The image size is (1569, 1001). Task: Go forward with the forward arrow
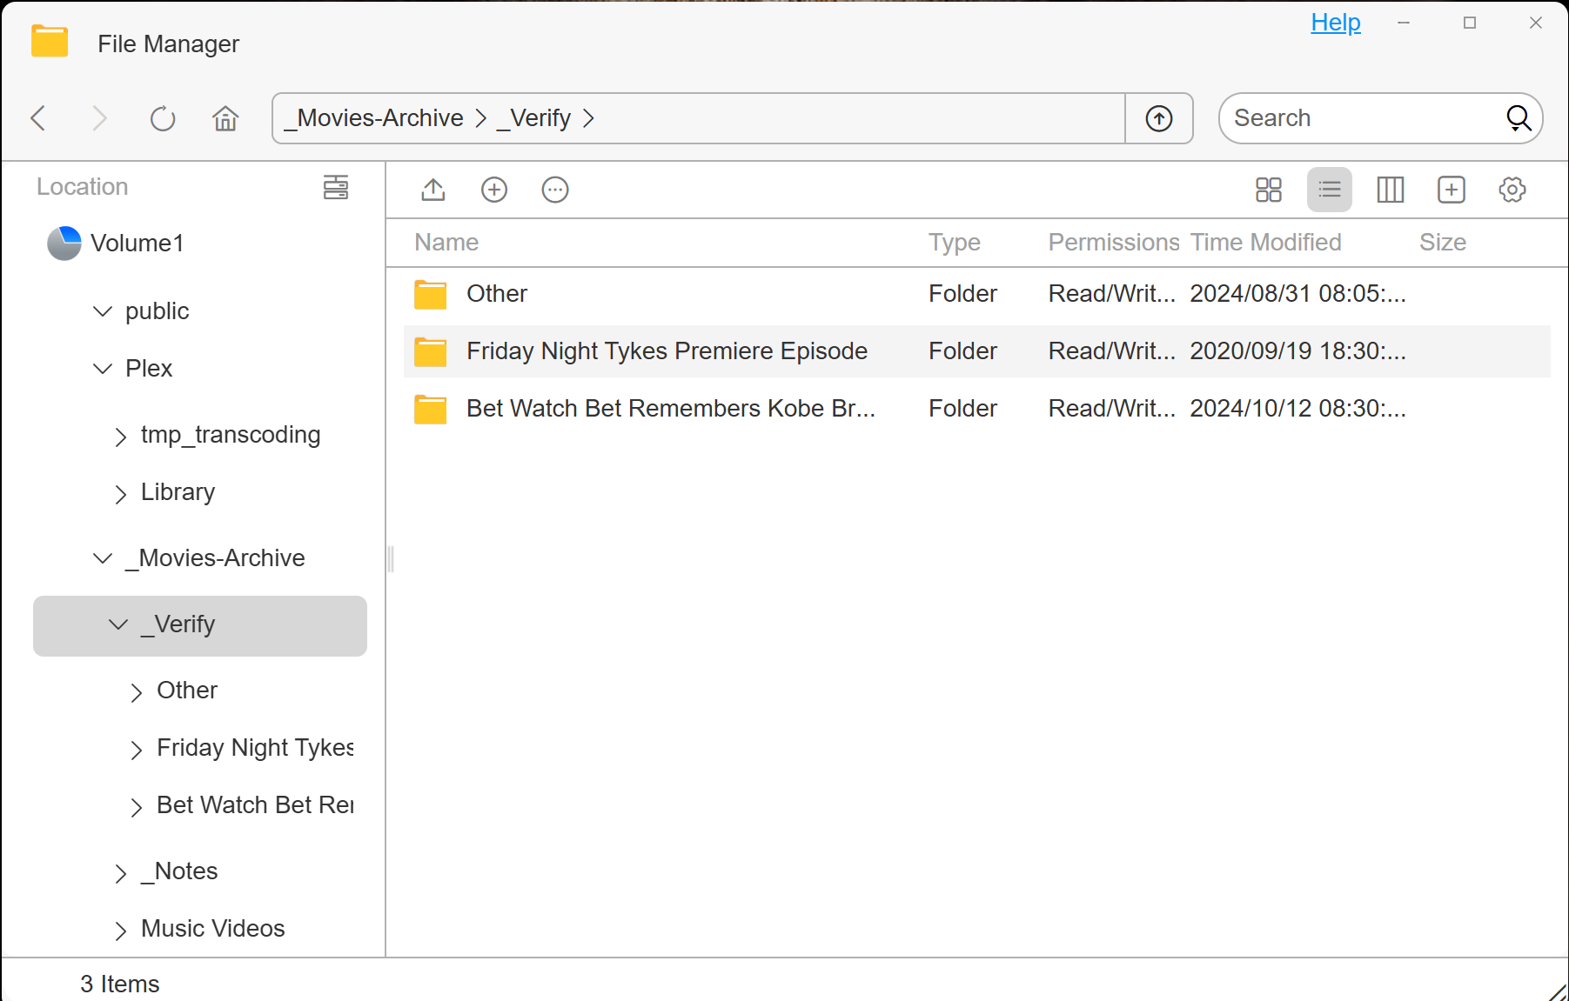[x=99, y=118]
